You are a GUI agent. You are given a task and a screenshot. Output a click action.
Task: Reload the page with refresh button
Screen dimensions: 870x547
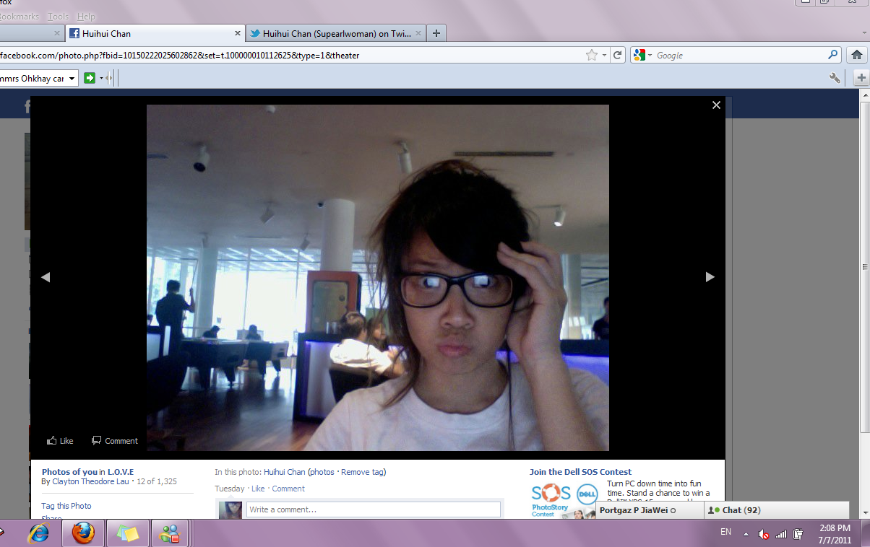618,55
